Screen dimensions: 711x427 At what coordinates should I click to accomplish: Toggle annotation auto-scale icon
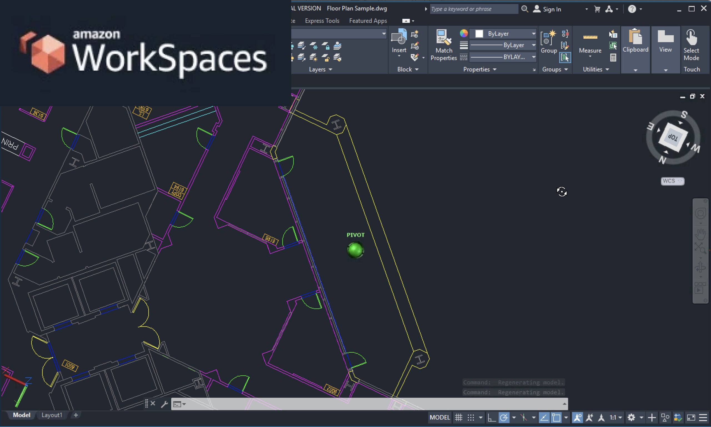pyautogui.click(x=589, y=417)
